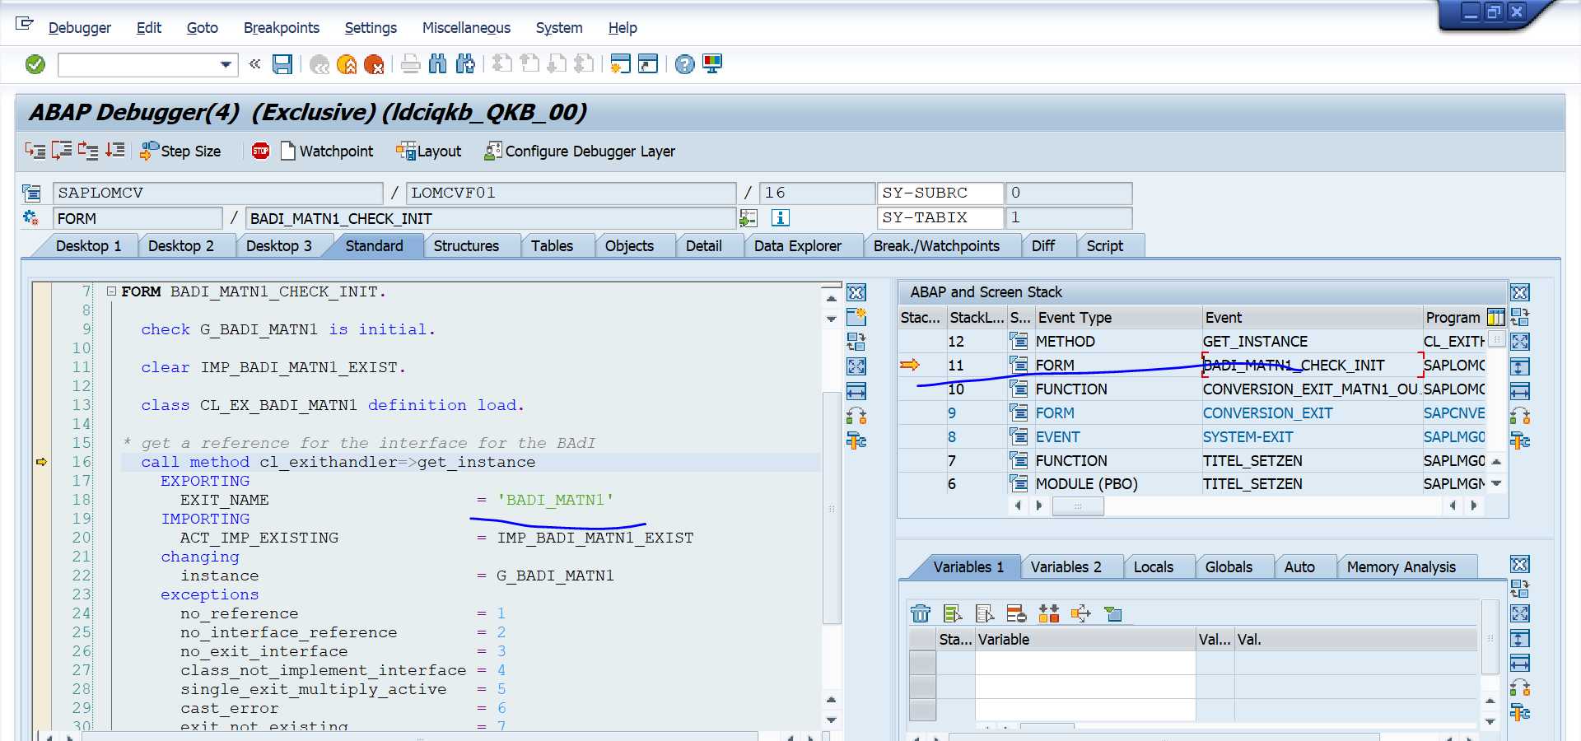Click the navigate icon in METHOD GET_INSTANCE row
The width and height of the screenshot is (1581, 741).
point(1019,341)
